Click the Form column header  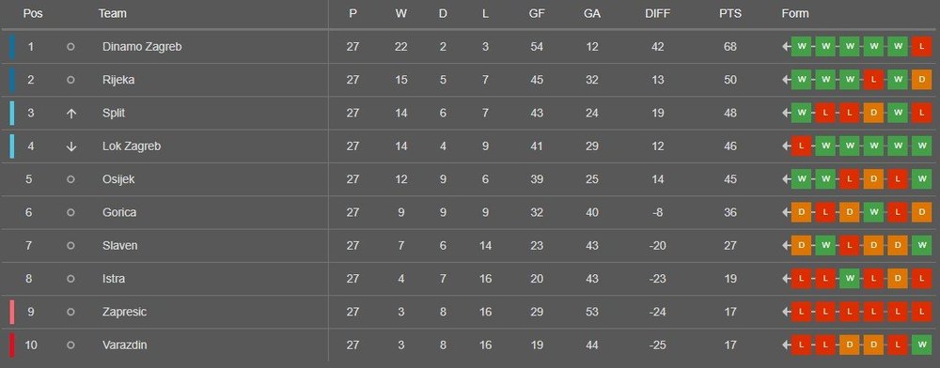(x=795, y=13)
